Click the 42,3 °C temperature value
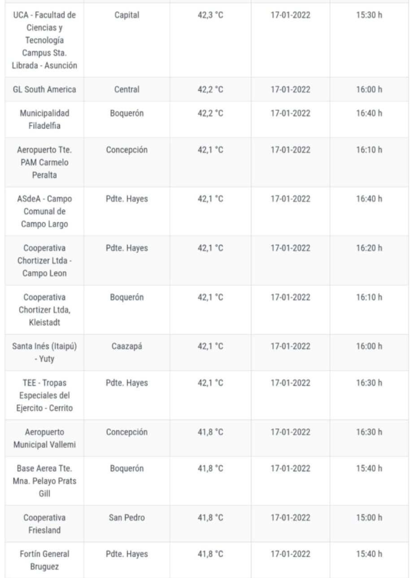This screenshot has height=578, width=413. click(211, 15)
